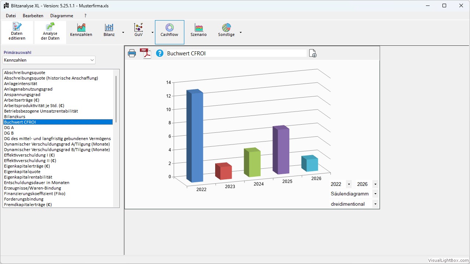
Task: Select Entschuldungsdauer in Monaten
Action: click(58, 183)
